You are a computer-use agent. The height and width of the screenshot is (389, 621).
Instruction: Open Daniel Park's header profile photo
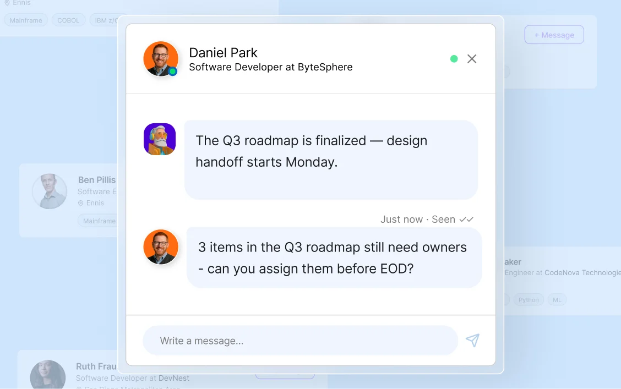click(161, 58)
